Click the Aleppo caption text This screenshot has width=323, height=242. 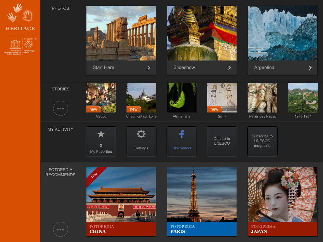(101, 117)
